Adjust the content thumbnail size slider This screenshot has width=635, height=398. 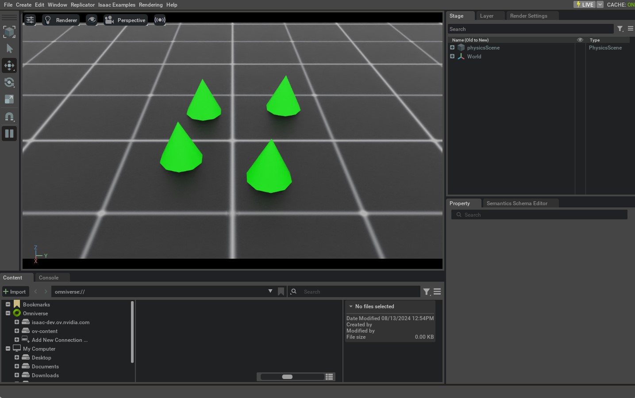(x=288, y=376)
